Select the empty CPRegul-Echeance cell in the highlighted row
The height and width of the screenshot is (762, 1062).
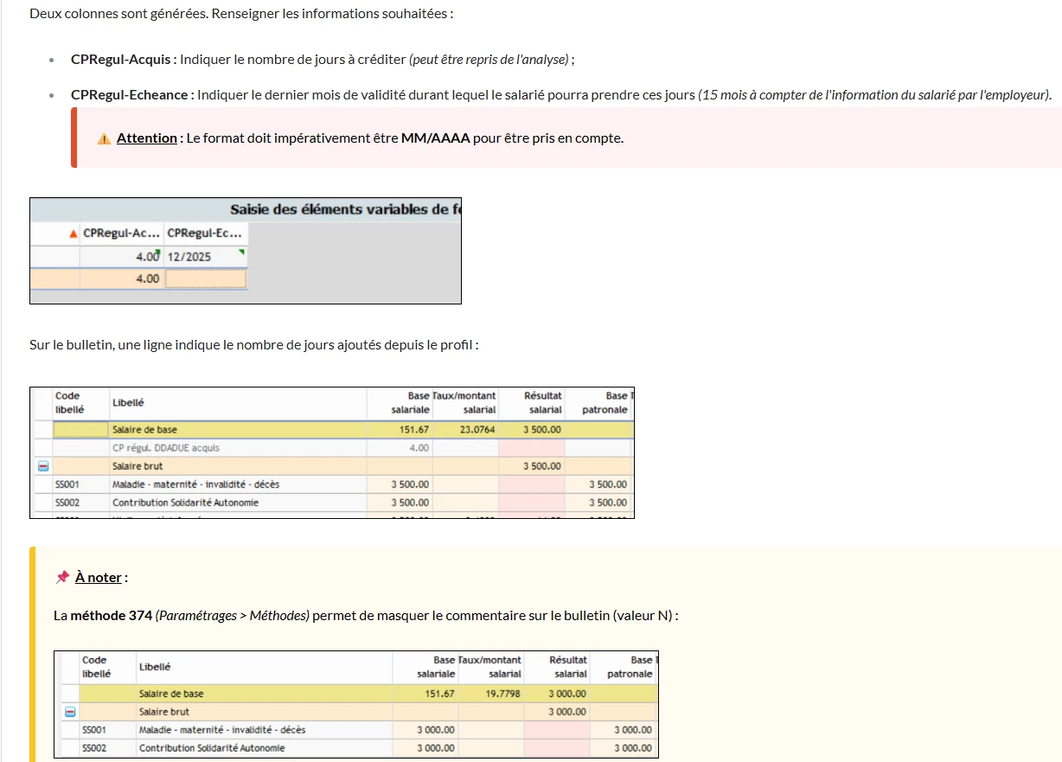[206, 279]
